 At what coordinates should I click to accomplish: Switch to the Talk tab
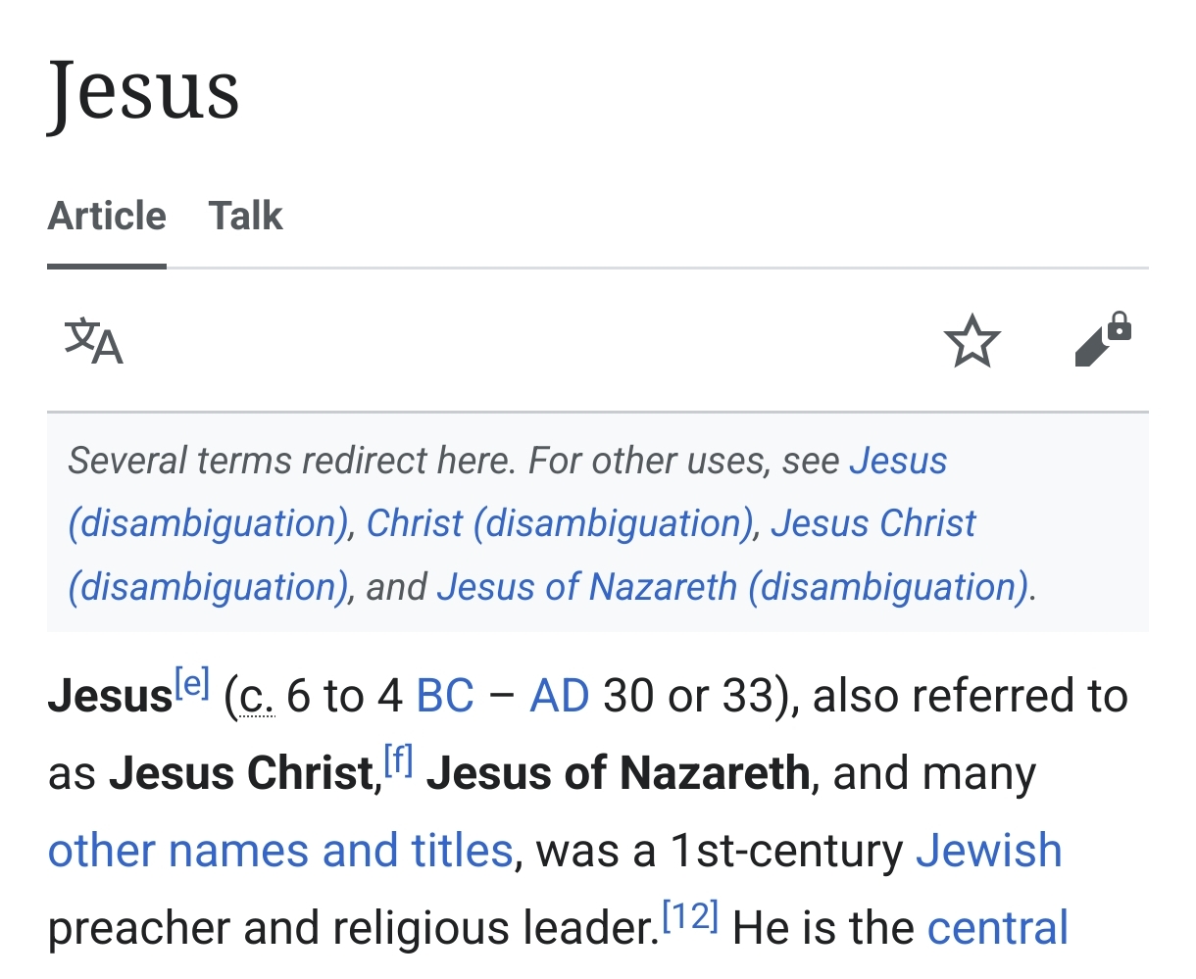[245, 216]
